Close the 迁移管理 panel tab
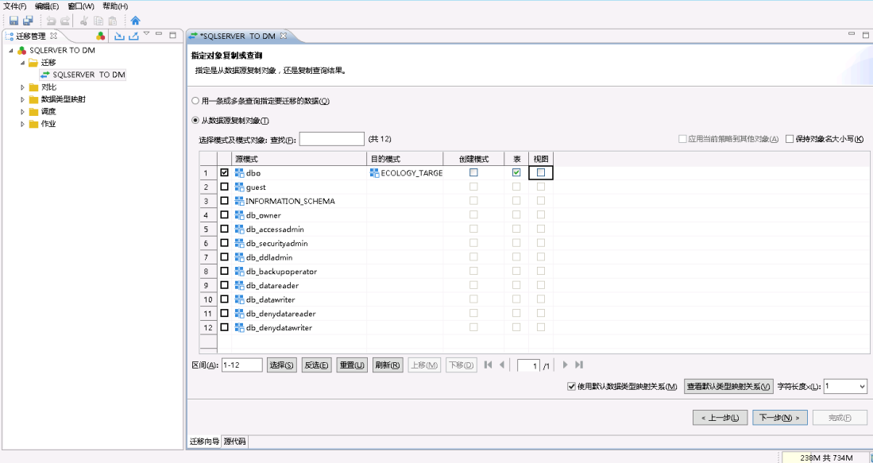Screen dimensions: 873x463 pos(53,37)
